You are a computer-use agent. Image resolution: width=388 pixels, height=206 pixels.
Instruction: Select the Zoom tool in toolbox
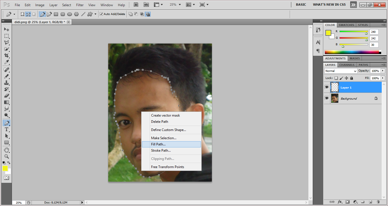click(6, 156)
